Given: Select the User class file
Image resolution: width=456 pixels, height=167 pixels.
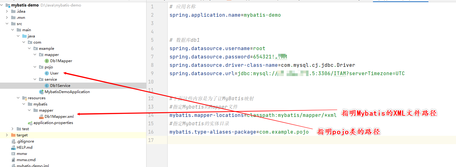Looking at the screenshot, I should click(x=54, y=73).
